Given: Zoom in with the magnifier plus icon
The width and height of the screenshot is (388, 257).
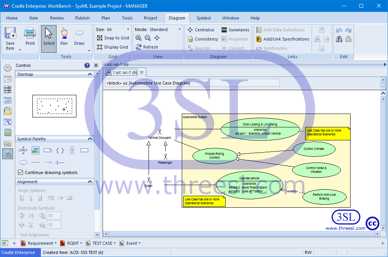Looking at the screenshot, I should 139,38.
